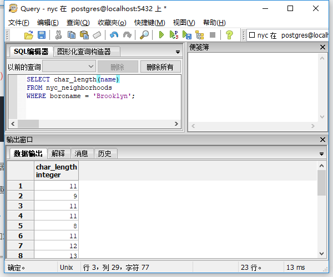Execute the query with green play icon

161,35
